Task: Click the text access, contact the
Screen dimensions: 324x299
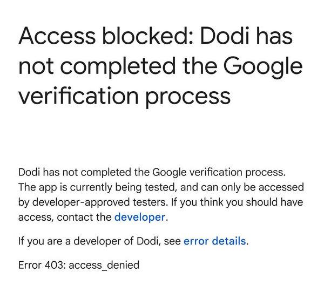Action: coord(65,218)
